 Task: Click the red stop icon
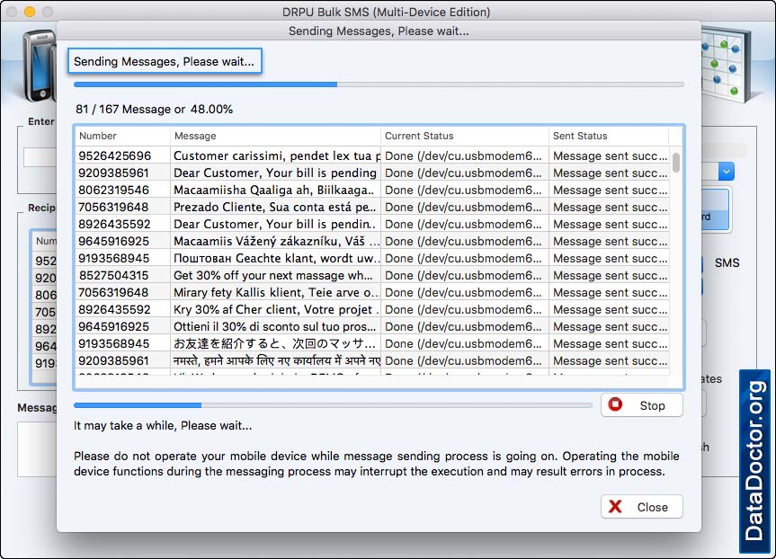615,404
